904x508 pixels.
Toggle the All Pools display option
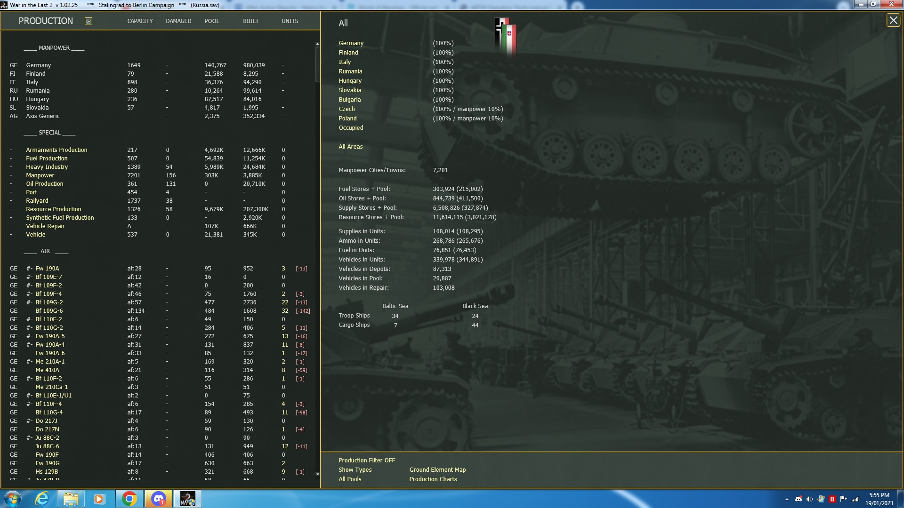pos(349,479)
